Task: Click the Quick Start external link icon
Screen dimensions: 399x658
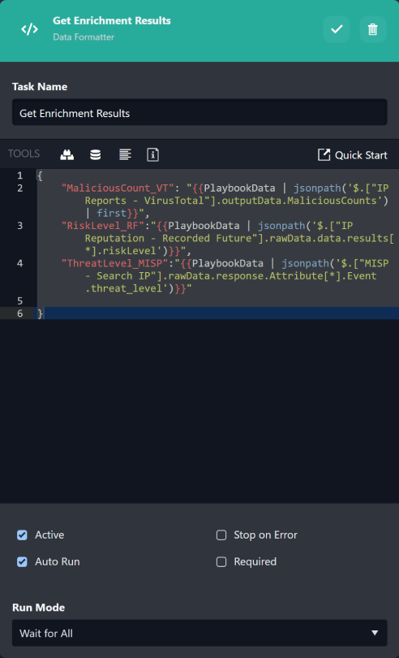Action: [324, 155]
